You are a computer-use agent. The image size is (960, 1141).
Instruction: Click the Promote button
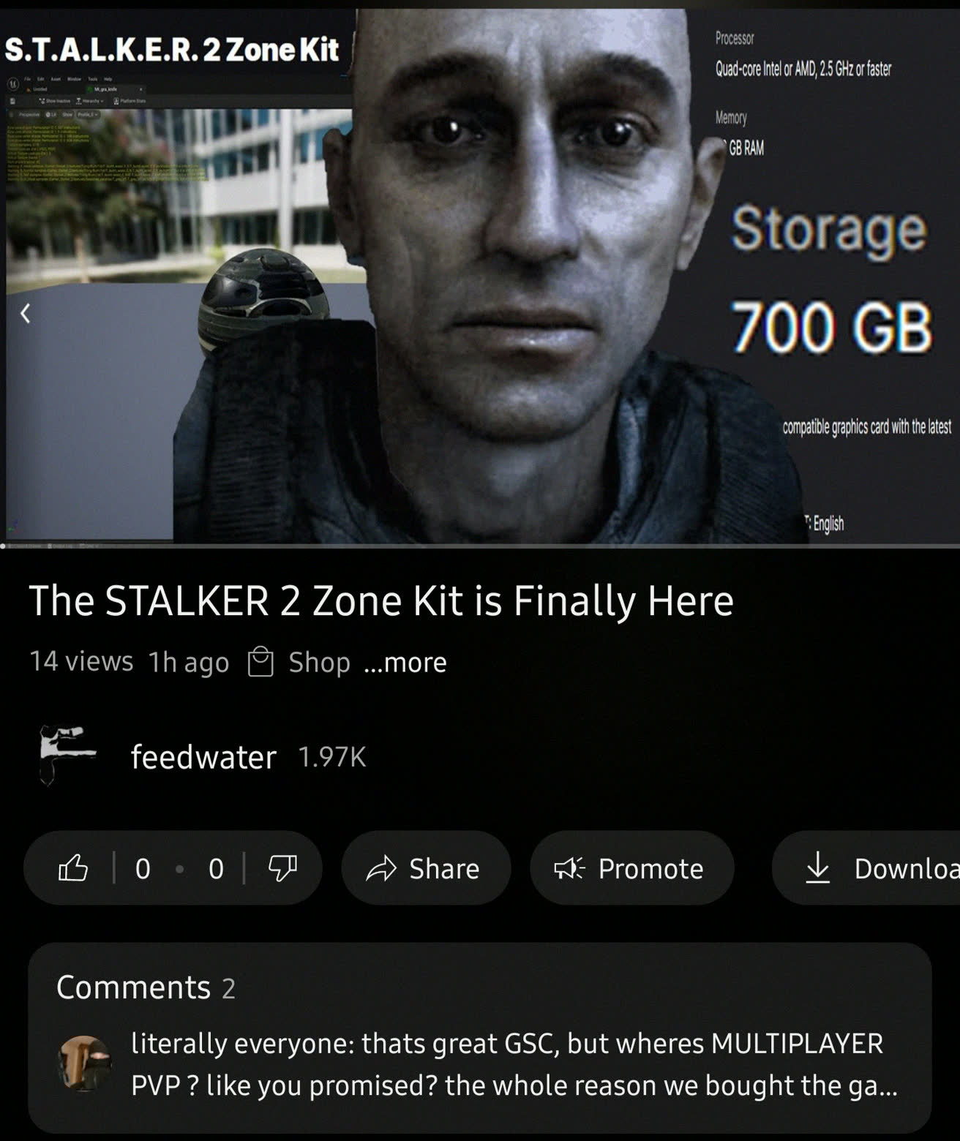(x=631, y=868)
